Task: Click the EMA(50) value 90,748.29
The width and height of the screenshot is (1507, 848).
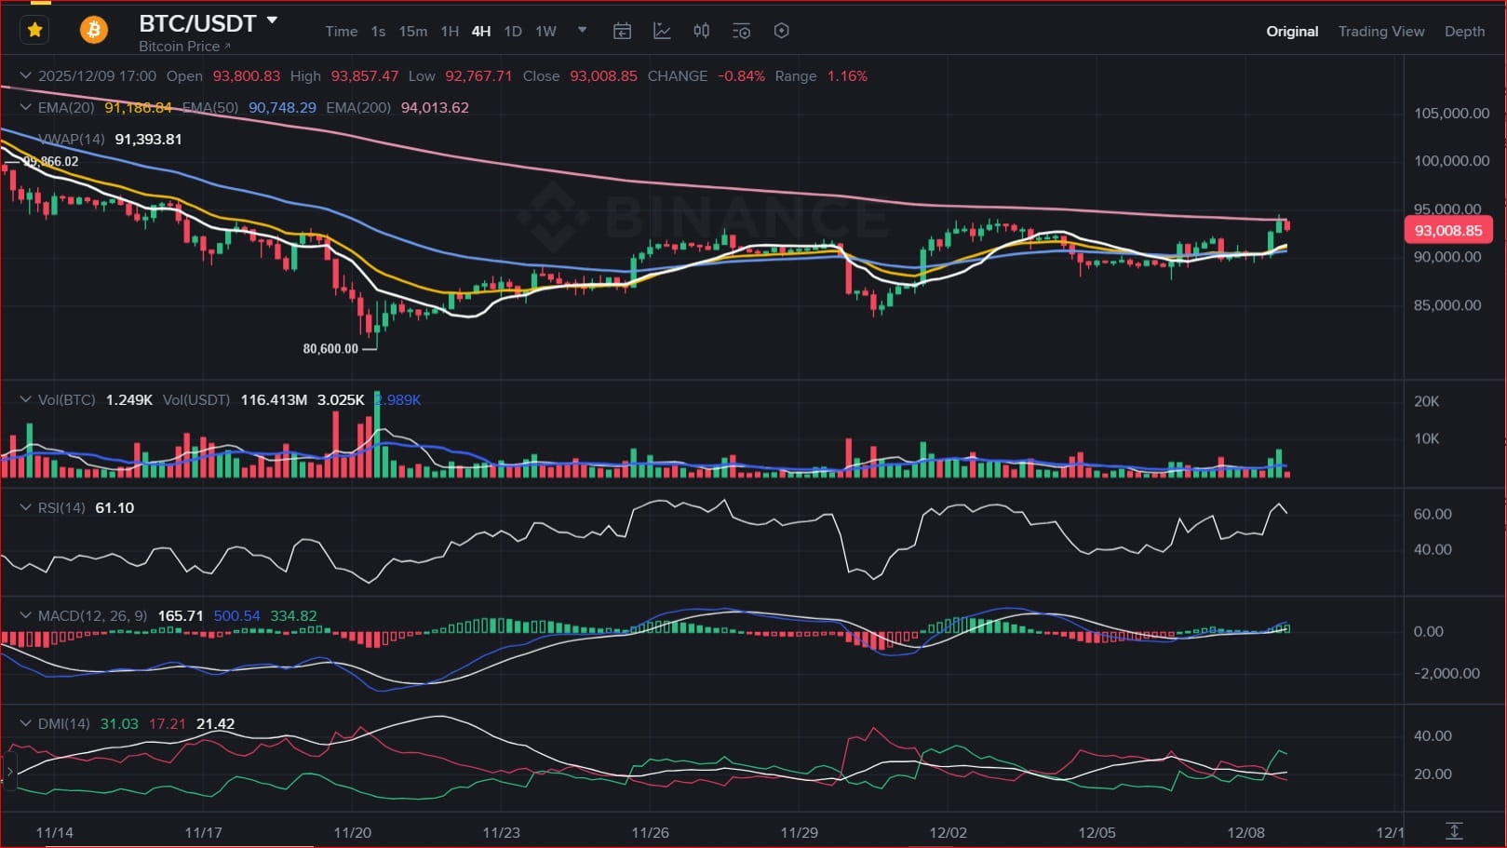Action: click(x=282, y=107)
